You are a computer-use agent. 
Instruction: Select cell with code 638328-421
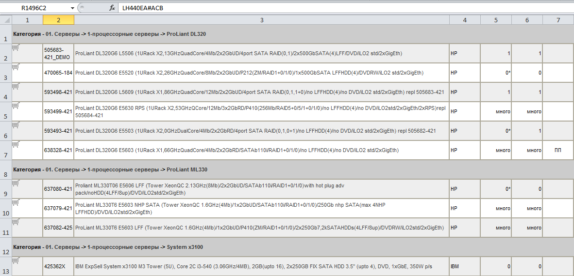pyautogui.click(x=59, y=151)
